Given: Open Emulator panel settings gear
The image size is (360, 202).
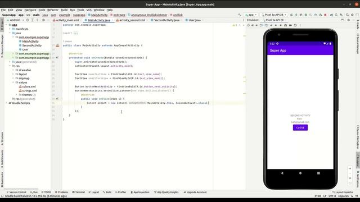Looking at the screenshot, I should [349, 20].
